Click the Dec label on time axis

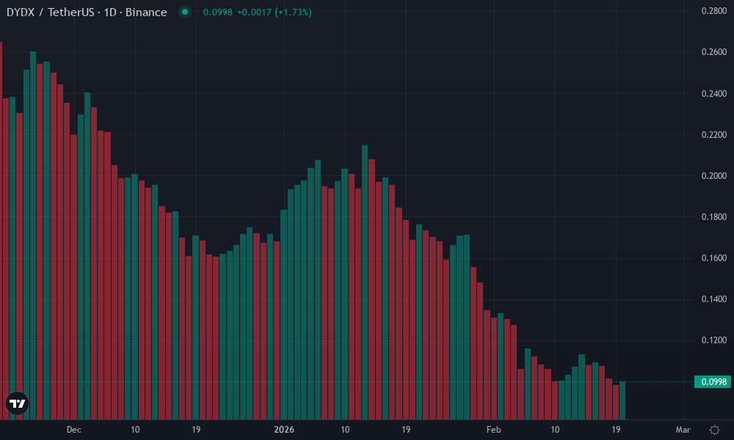click(x=74, y=430)
